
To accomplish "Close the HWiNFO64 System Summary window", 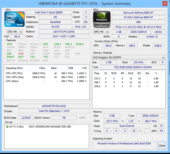I will click(165, 4).
